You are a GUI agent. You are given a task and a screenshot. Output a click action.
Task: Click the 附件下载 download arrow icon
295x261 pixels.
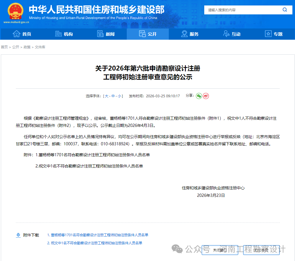coord(18,235)
